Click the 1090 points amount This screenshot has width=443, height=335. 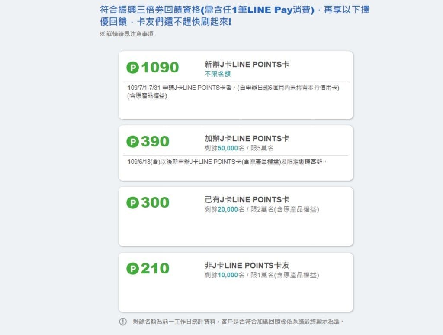160,68
